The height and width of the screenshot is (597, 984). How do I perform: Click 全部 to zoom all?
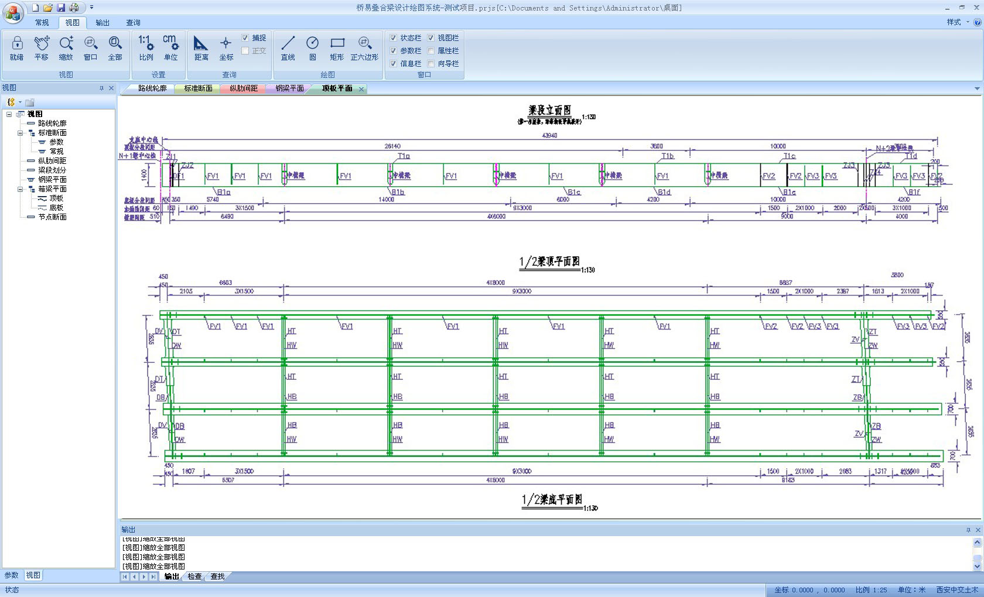(x=115, y=48)
